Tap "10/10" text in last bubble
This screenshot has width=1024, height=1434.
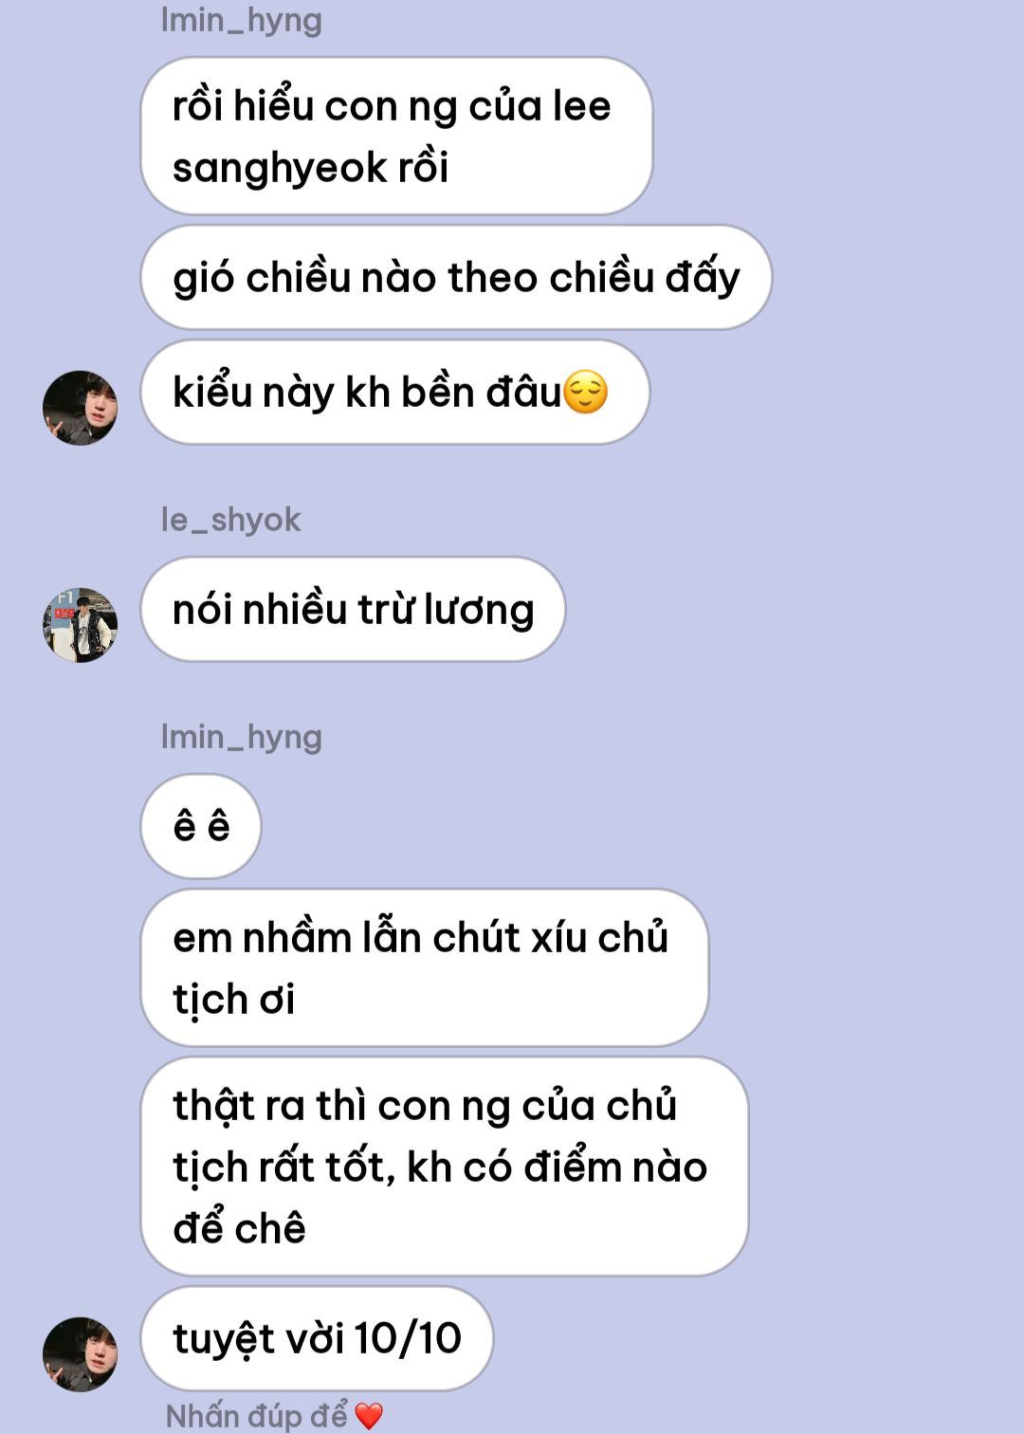tap(408, 1338)
